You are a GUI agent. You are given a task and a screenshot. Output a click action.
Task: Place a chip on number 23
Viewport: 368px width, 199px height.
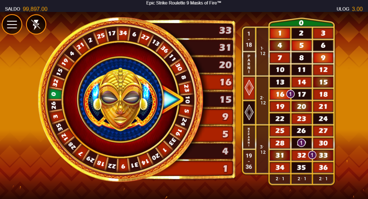[301, 119]
